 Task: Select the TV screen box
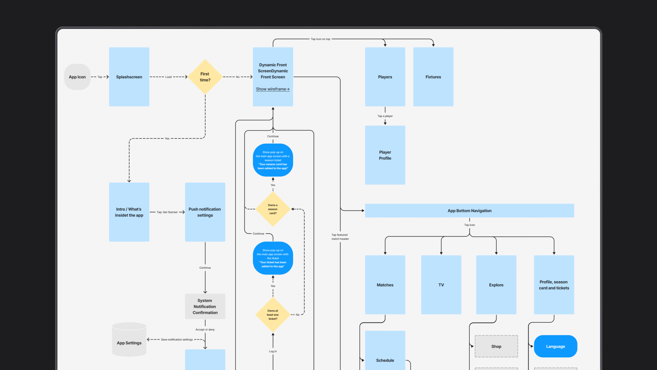441,285
